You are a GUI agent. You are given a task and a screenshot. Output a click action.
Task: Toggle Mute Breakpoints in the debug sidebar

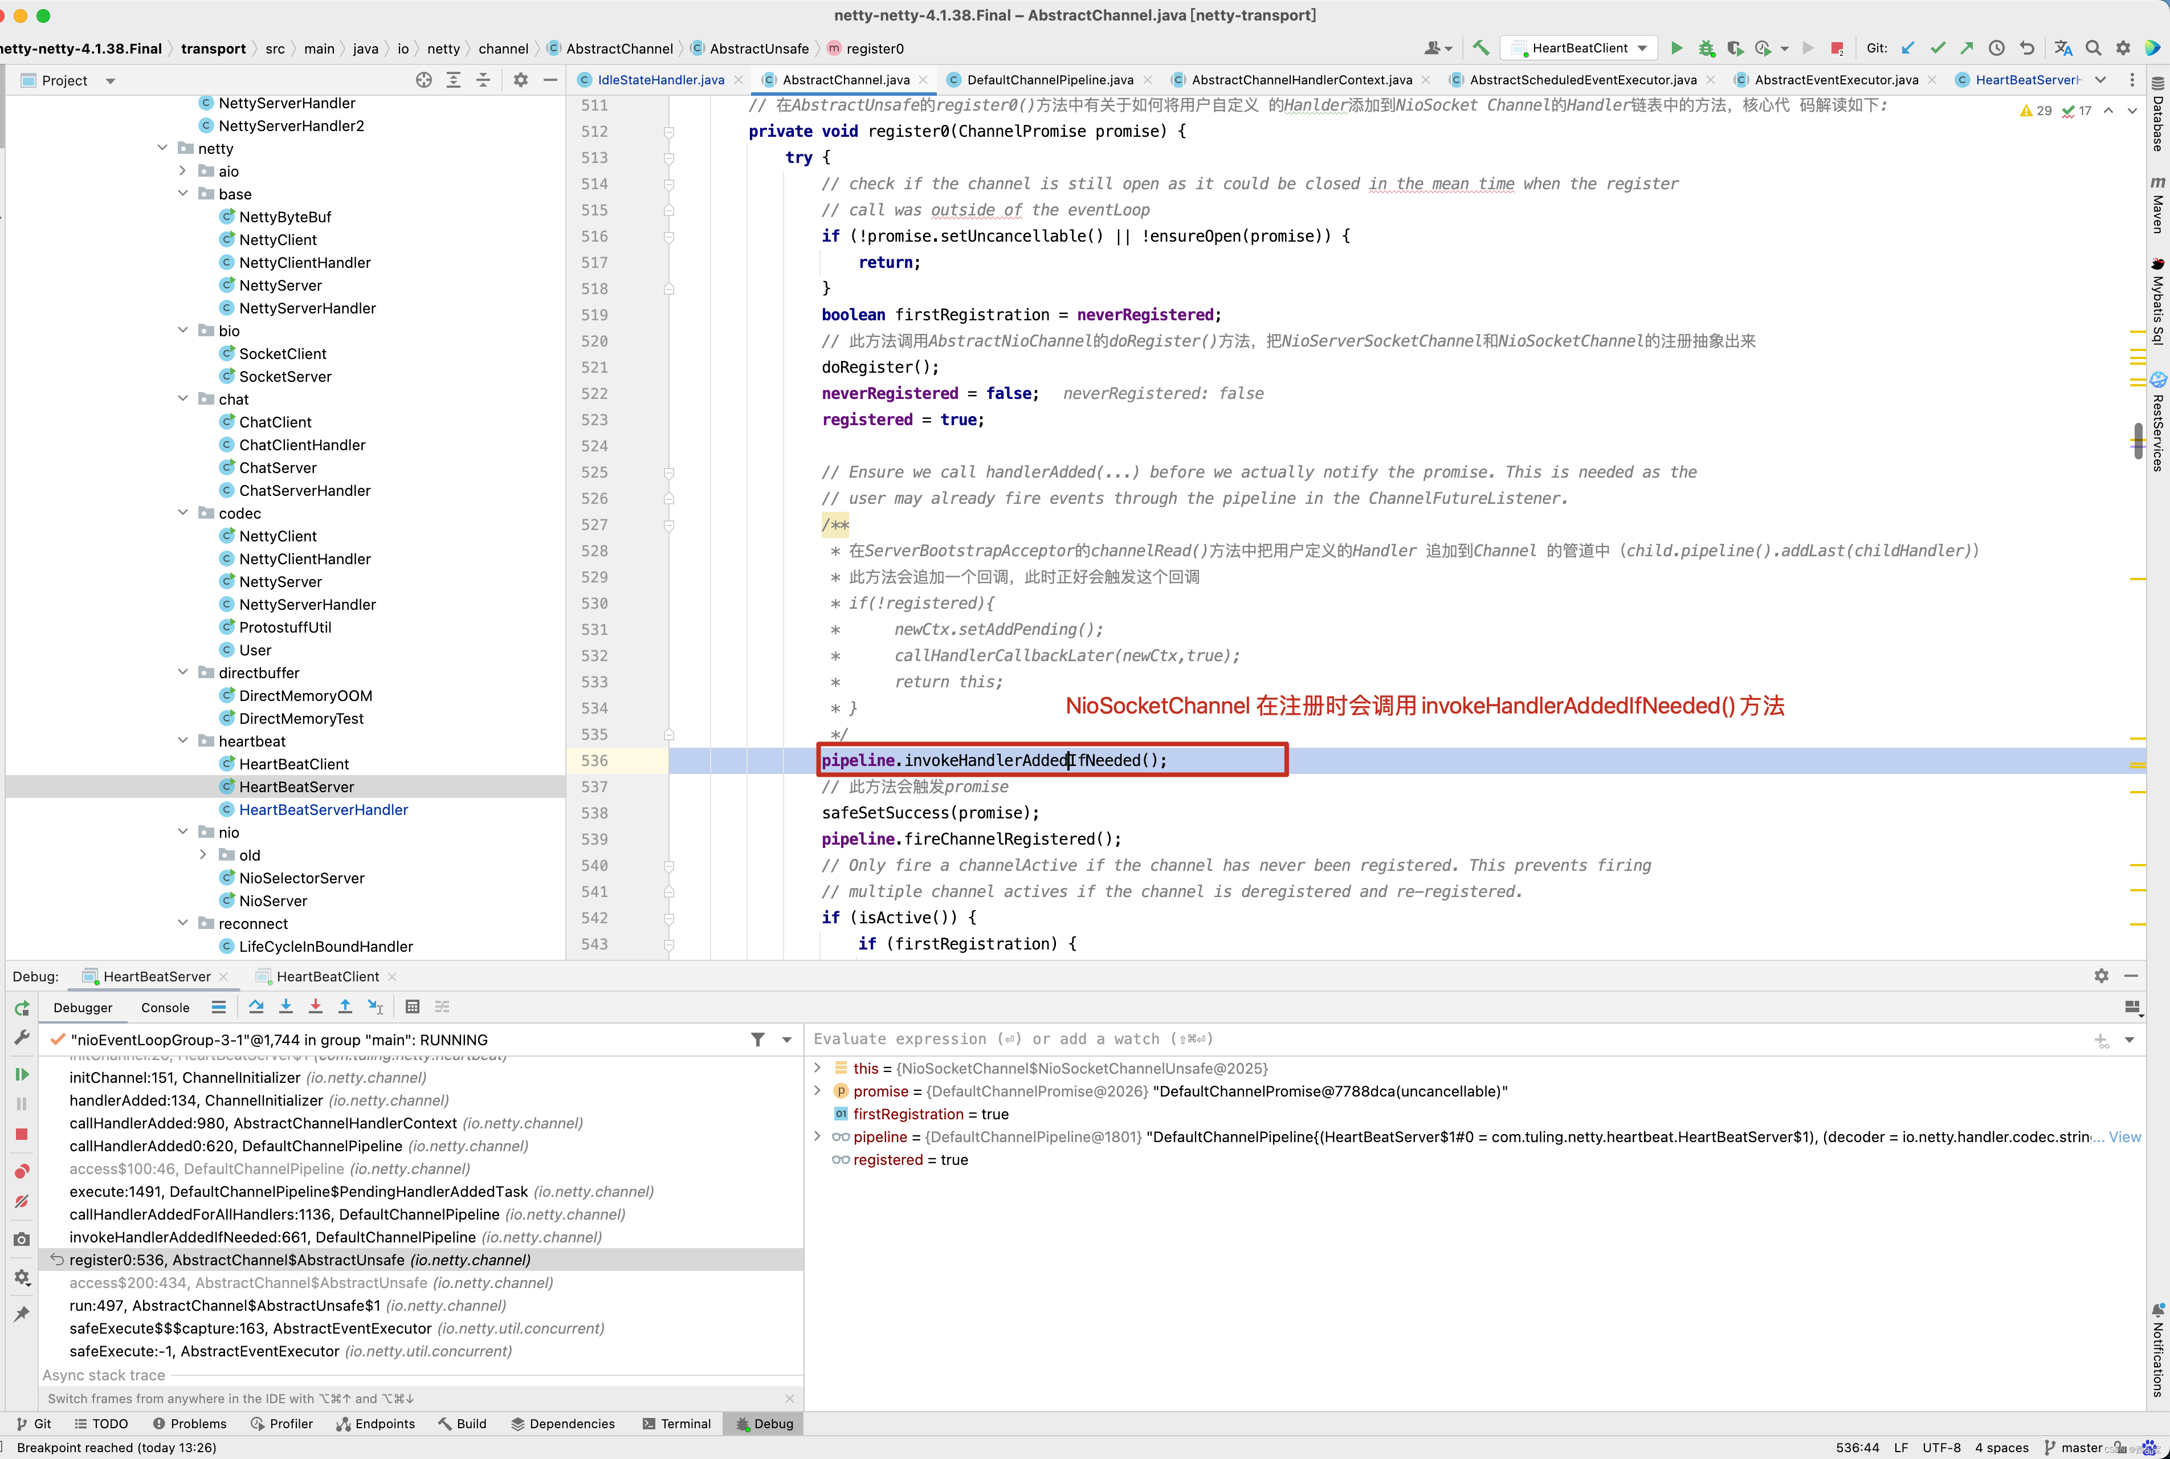pyautogui.click(x=22, y=1201)
